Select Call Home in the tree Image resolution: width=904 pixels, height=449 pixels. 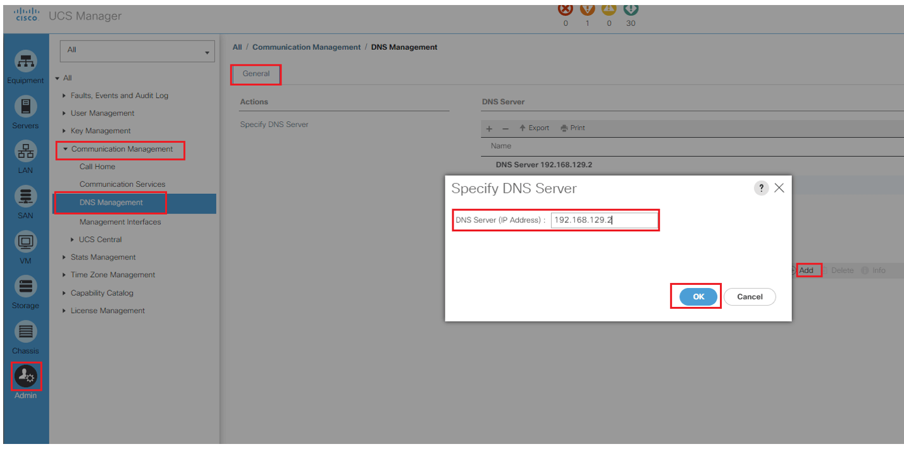(x=97, y=167)
